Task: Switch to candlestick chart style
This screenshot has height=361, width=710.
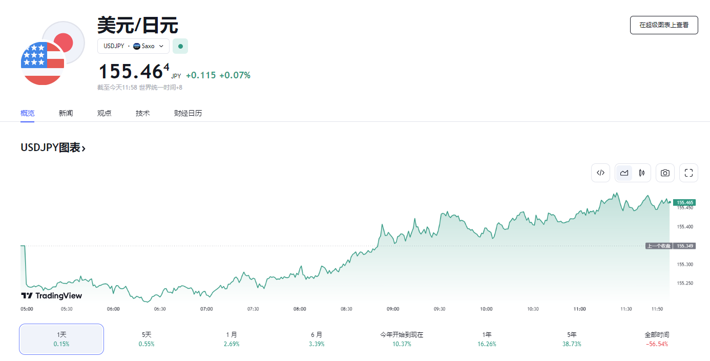Action: coord(641,173)
